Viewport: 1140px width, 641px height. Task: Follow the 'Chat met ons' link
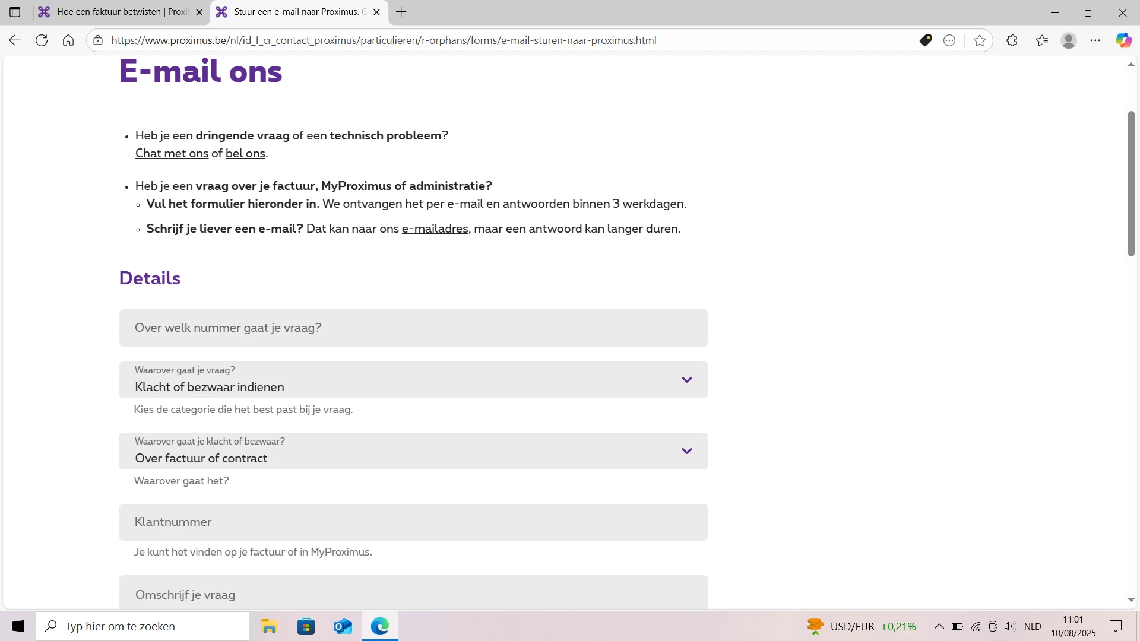pos(172,153)
